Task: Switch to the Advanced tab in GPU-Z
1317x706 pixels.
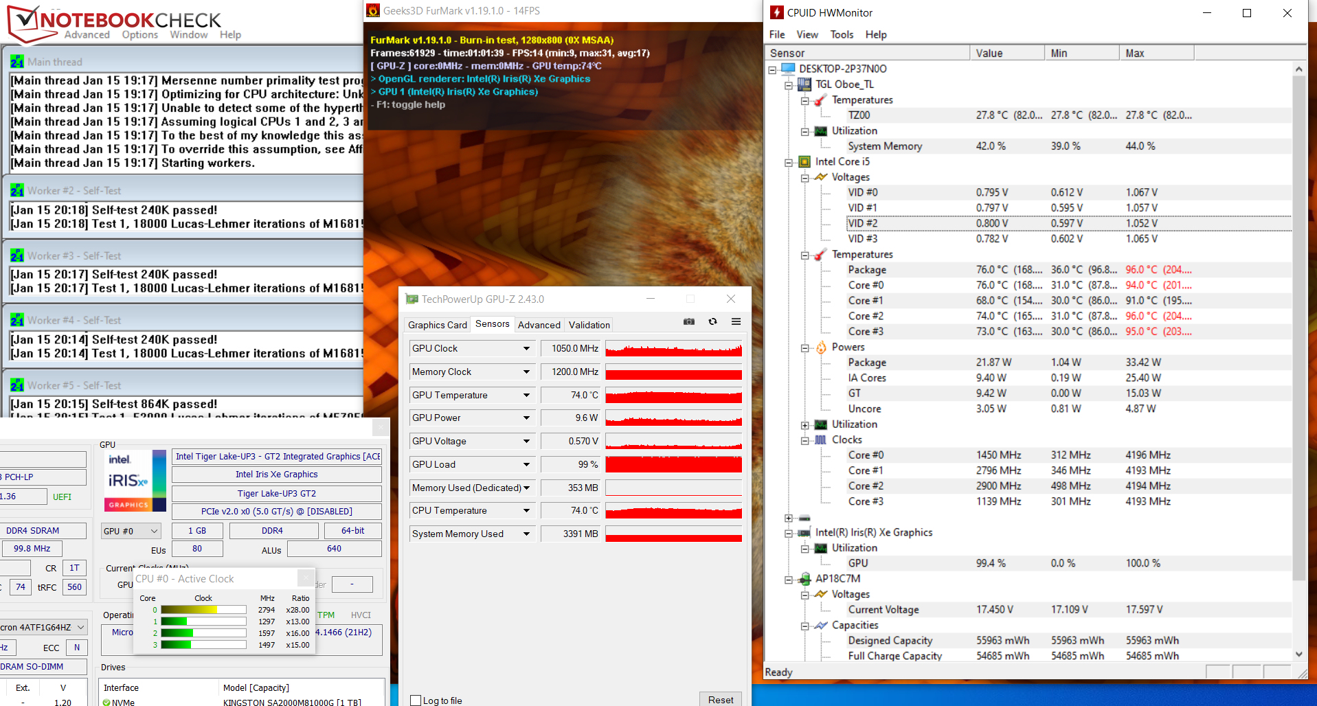Action: click(539, 325)
